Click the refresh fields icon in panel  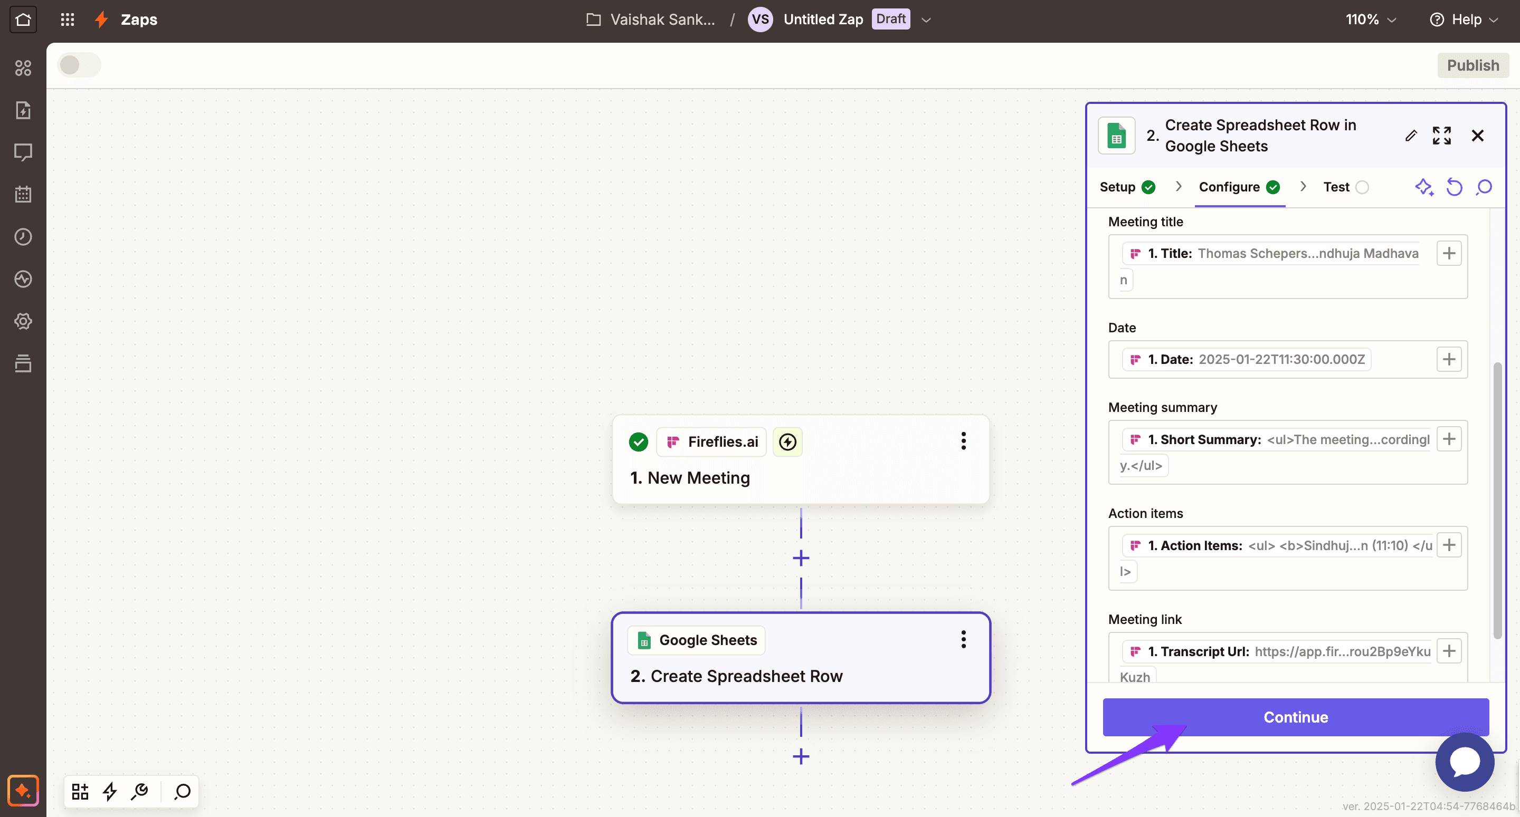pos(1454,187)
